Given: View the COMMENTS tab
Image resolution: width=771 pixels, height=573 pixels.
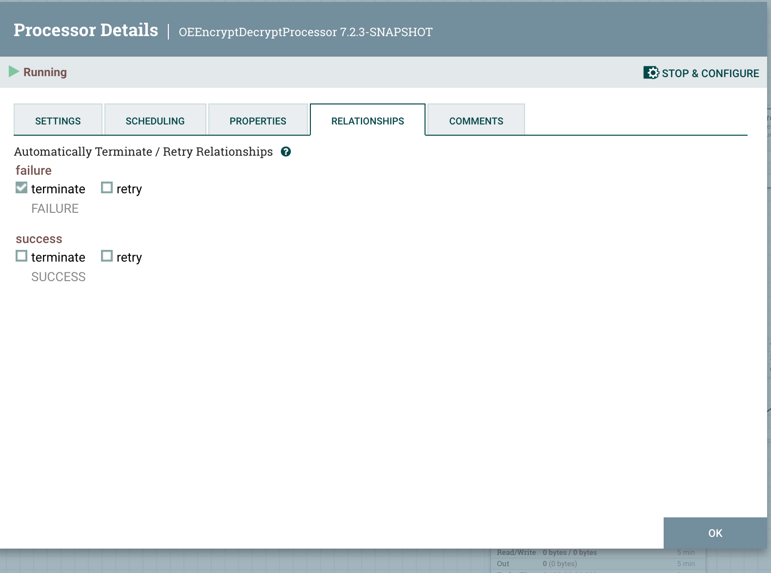Looking at the screenshot, I should pyautogui.click(x=476, y=121).
